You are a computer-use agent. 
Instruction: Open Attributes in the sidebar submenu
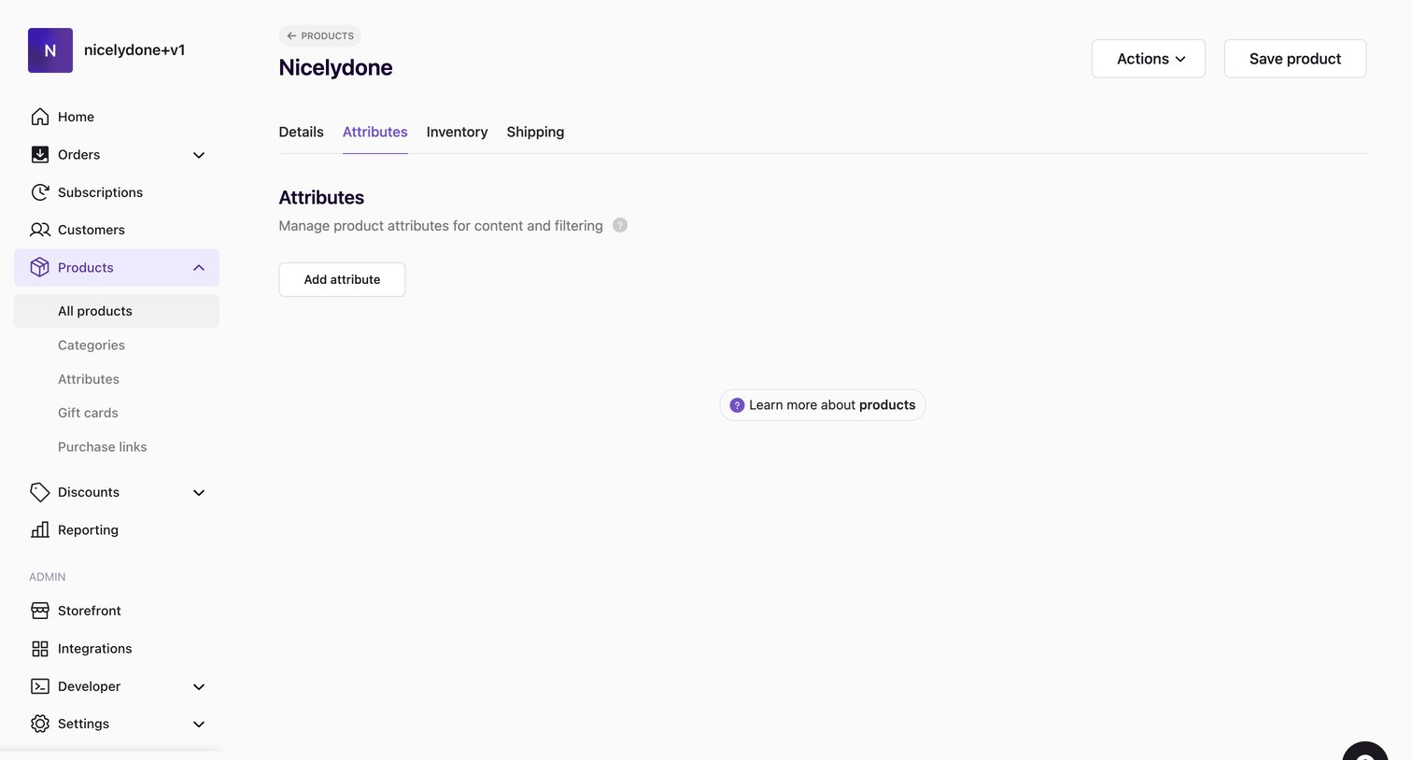89,379
